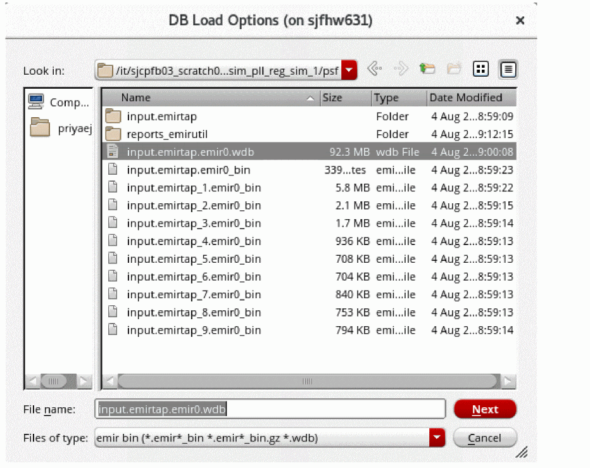
Task: Click date cell ending 9:12:15
Action: (472, 134)
